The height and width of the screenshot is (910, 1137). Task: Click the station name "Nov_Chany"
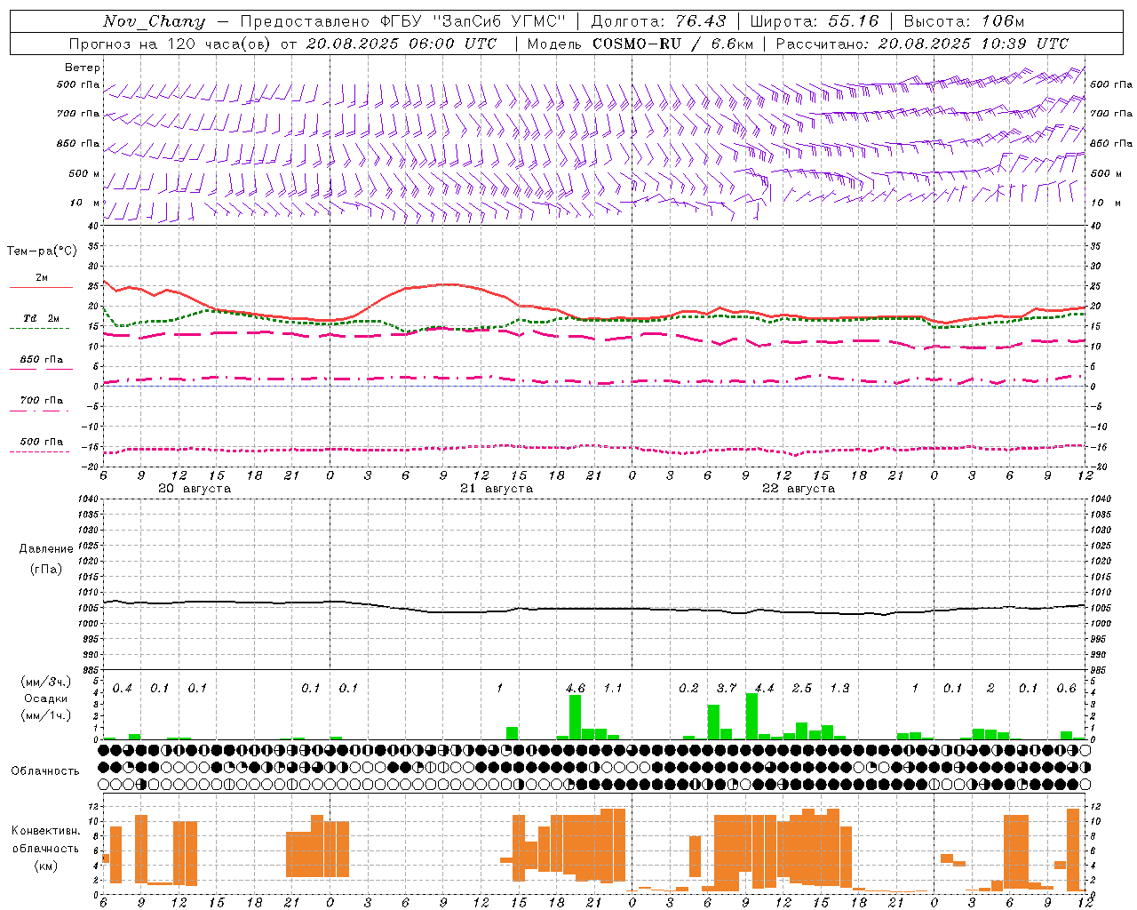pyautogui.click(x=154, y=21)
